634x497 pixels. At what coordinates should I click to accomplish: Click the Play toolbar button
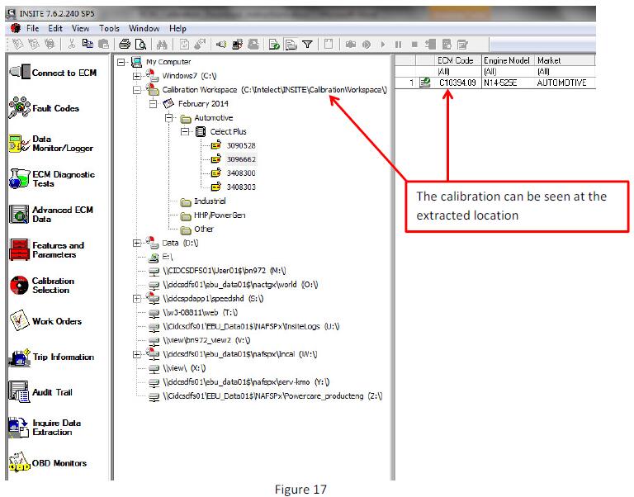(382, 44)
